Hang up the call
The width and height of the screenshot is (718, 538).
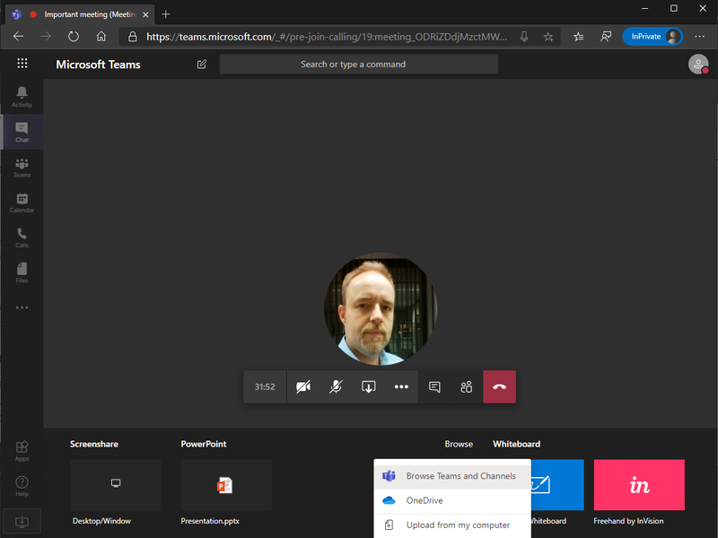click(x=500, y=387)
